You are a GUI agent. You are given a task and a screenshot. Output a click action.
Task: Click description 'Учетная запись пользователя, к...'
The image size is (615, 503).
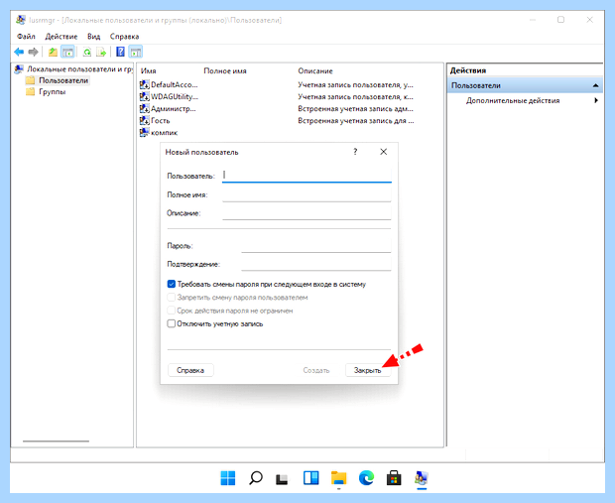[x=355, y=96]
